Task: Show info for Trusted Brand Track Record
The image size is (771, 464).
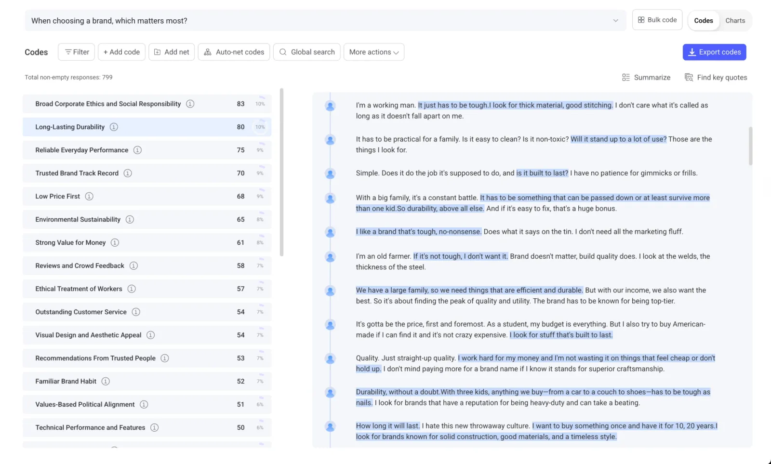Action: point(128,173)
